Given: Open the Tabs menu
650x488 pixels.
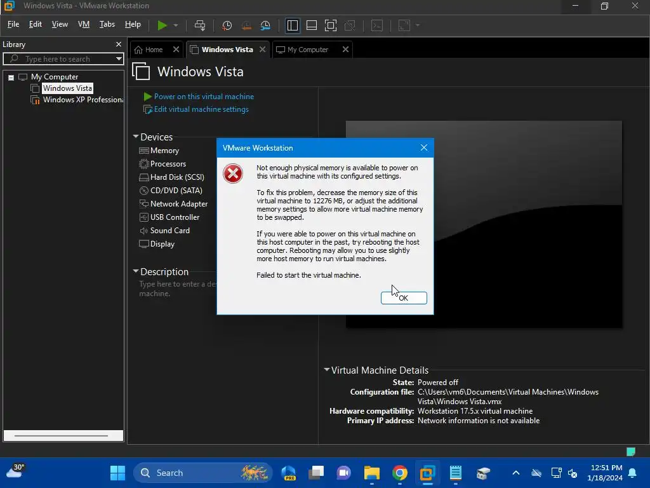Looking at the screenshot, I should pos(107,24).
